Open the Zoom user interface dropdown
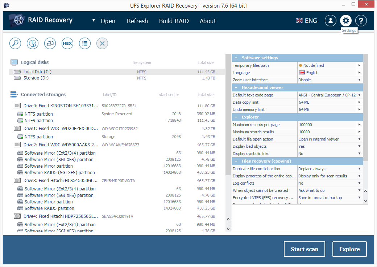The height and width of the screenshot is (267, 377). (360, 80)
